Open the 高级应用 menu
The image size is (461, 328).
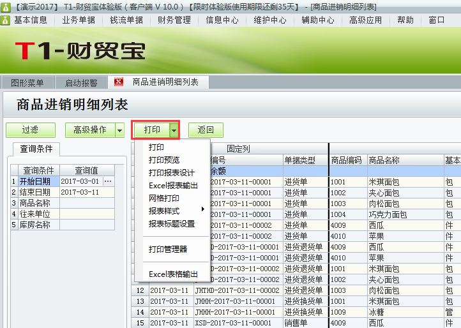pos(365,20)
